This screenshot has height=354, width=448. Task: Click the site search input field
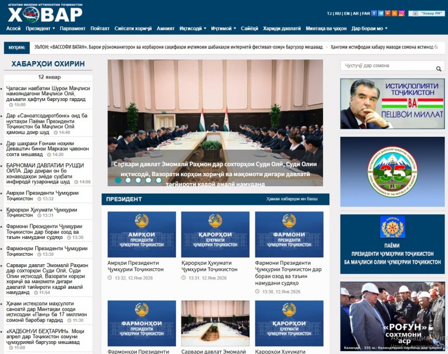click(386, 66)
